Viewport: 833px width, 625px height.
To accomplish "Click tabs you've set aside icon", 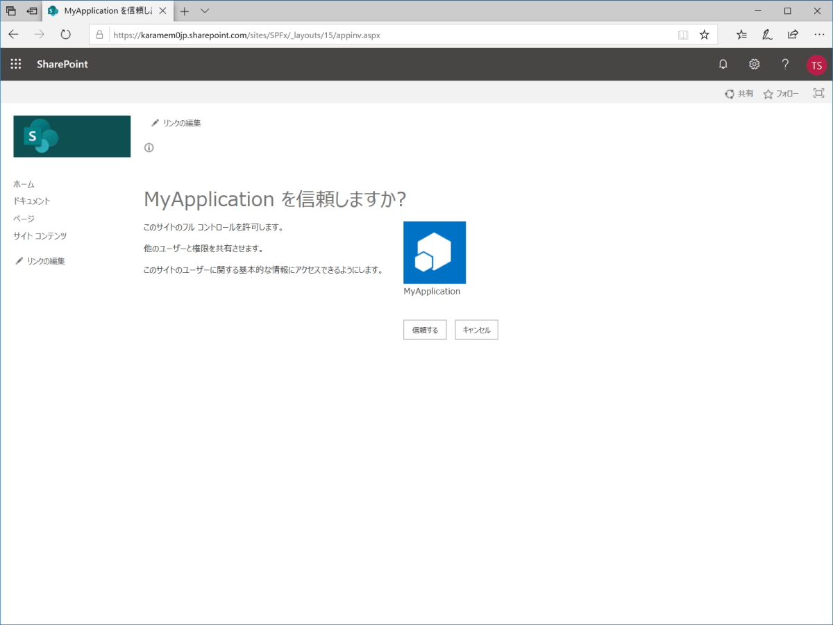I will click(x=11, y=11).
